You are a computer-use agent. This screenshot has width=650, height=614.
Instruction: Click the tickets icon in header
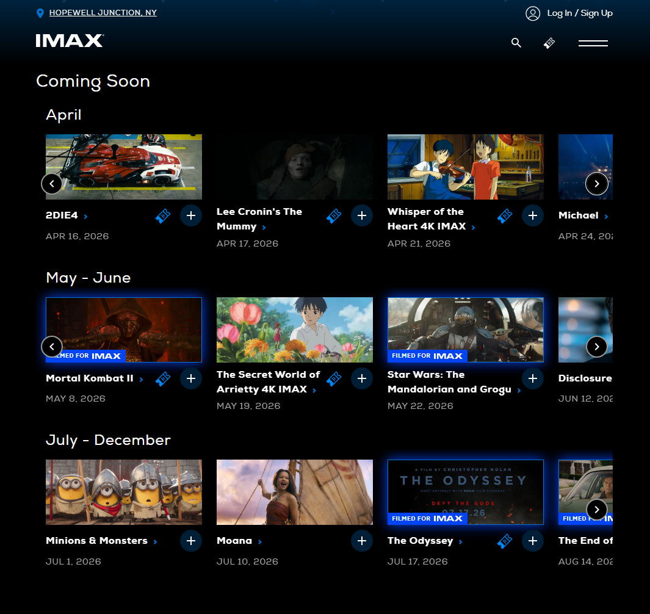pyautogui.click(x=549, y=43)
